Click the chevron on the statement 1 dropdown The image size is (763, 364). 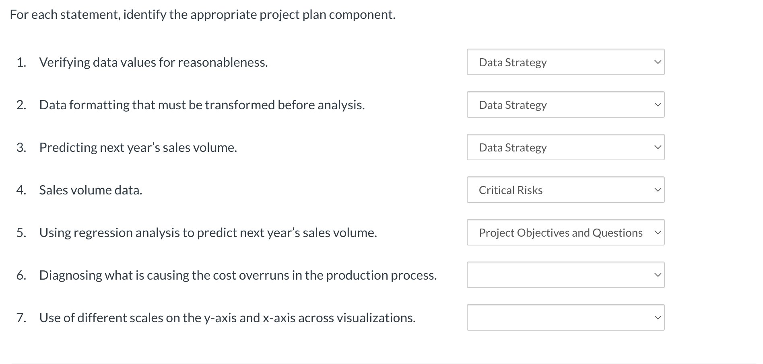coord(657,62)
